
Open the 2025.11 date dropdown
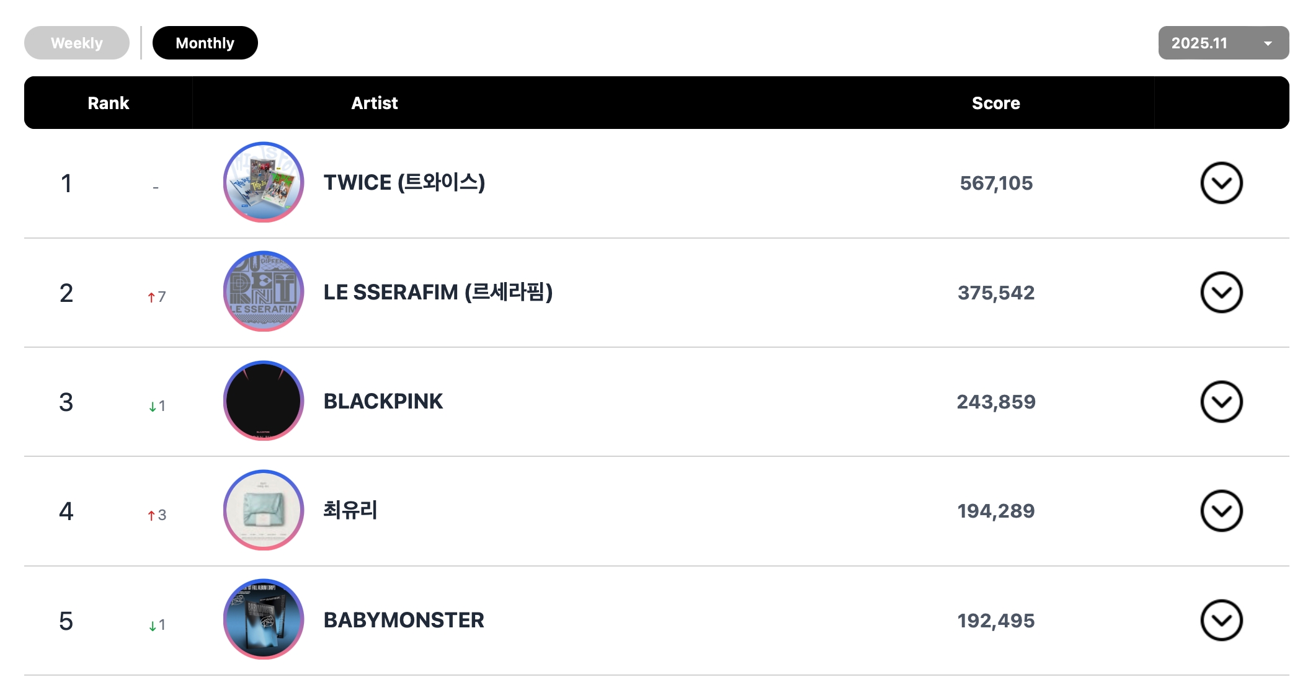click(x=1222, y=43)
